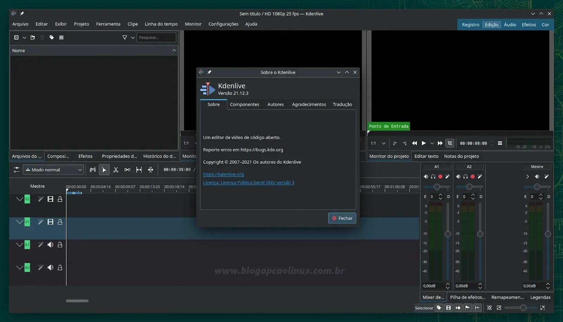Click add clip icon in project bin
This screenshot has height=322, width=563.
(16, 37)
